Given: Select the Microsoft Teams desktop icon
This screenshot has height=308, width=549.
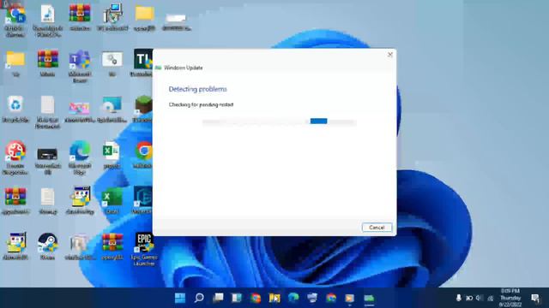Looking at the screenshot, I should (80, 66).
